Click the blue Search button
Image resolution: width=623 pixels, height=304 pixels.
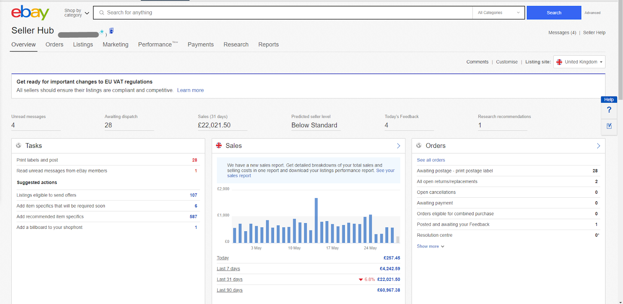point(554,12)
